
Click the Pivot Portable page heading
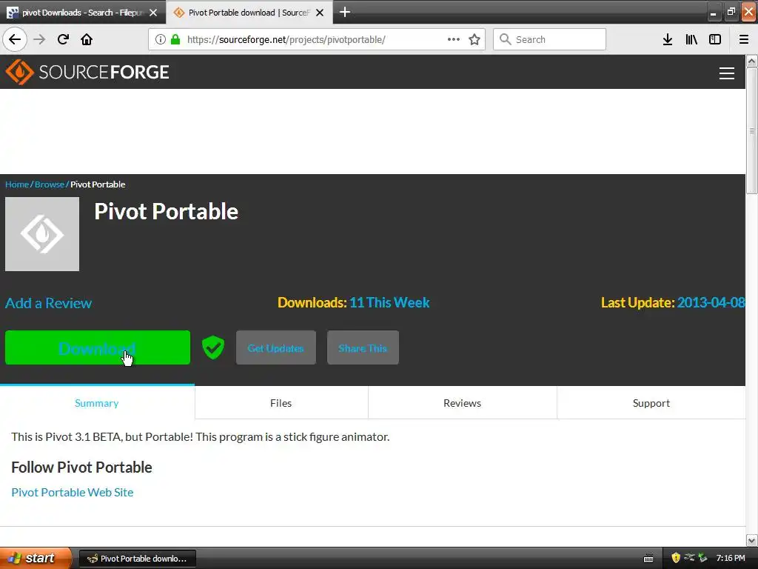coord(167,211)
